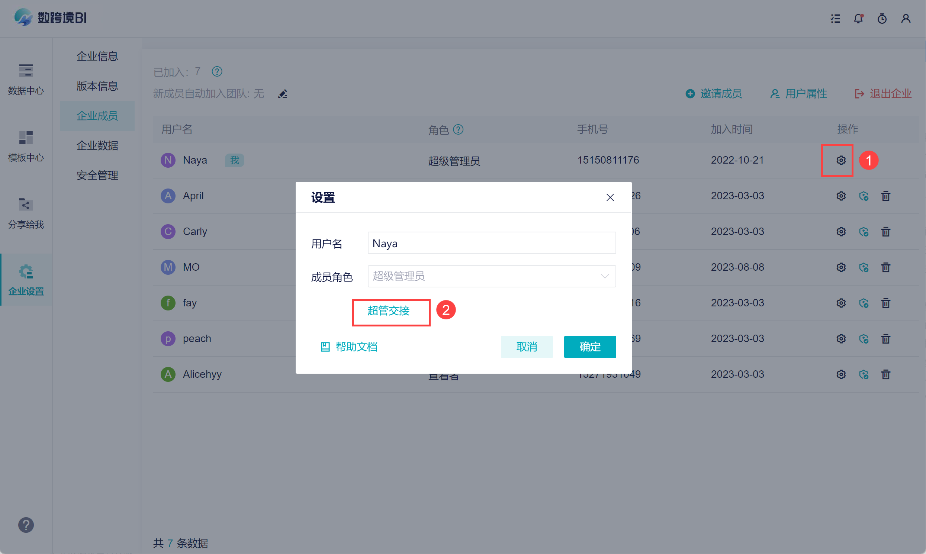The width and height of the screenshot is (926, 554).
Task: Click the task list icon in header
Action: (835, 18)
